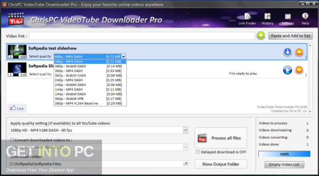Image resolution: width=319 pixels, height=176 pixels.
Task: Select 144p - WebM DASH option
Action: (x=90, y=94)
